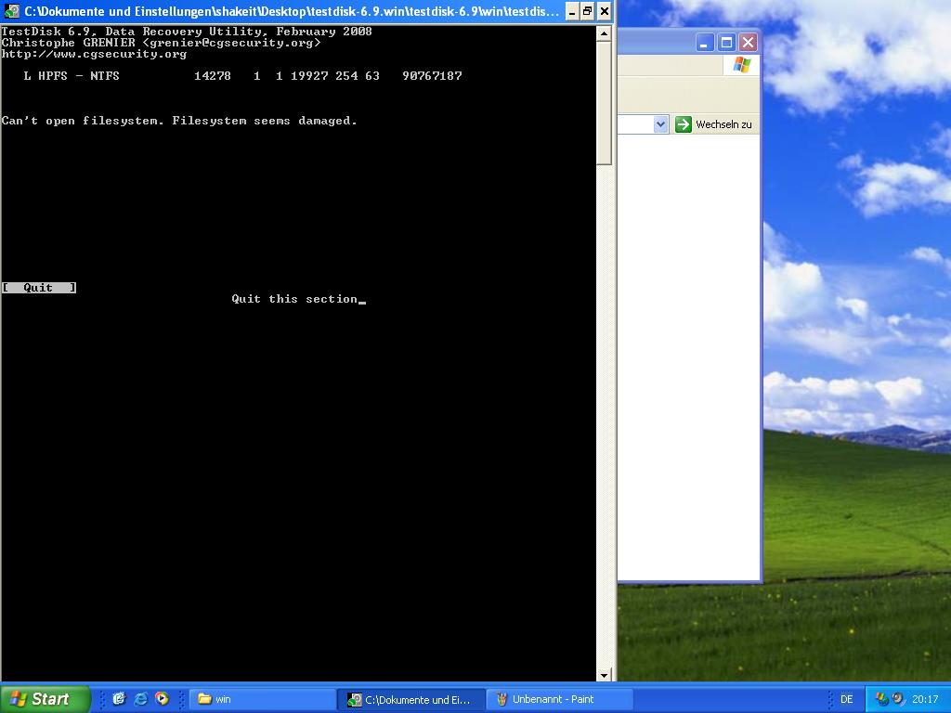Open the Windows Start menu

tap(45, 699)
